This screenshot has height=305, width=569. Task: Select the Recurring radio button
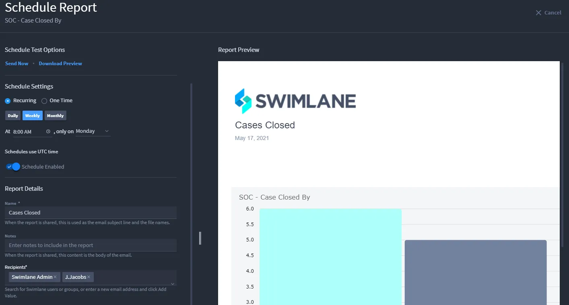pos(8,101)
